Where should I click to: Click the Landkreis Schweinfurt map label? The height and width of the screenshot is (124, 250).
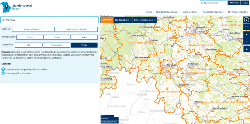pos(201,45)
